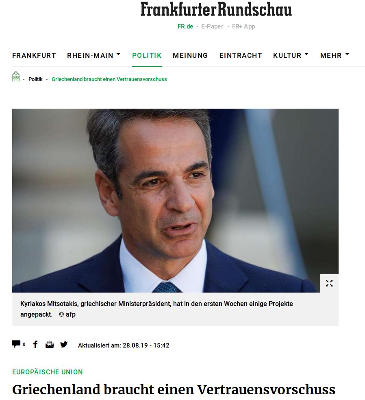Open the comments speech bubble icon
This screenshot has width=365, height=400.
tap(16, 344)
